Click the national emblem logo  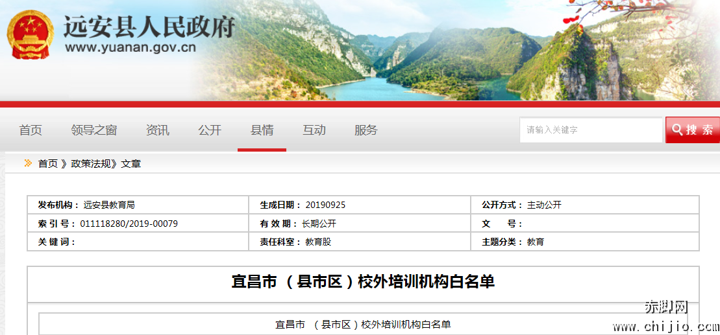pyautogui.click(x=31, y=35)
